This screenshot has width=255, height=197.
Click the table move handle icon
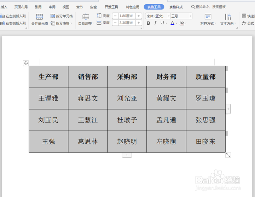26,63
